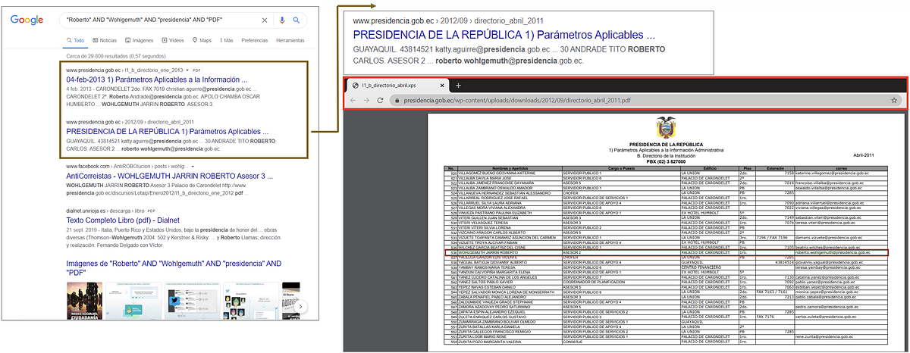The height and width of the screenshot is (353, 910).
Task: Click the ZURITA POZO MARGARITA VALERIA row
Action: click(664, 341)
